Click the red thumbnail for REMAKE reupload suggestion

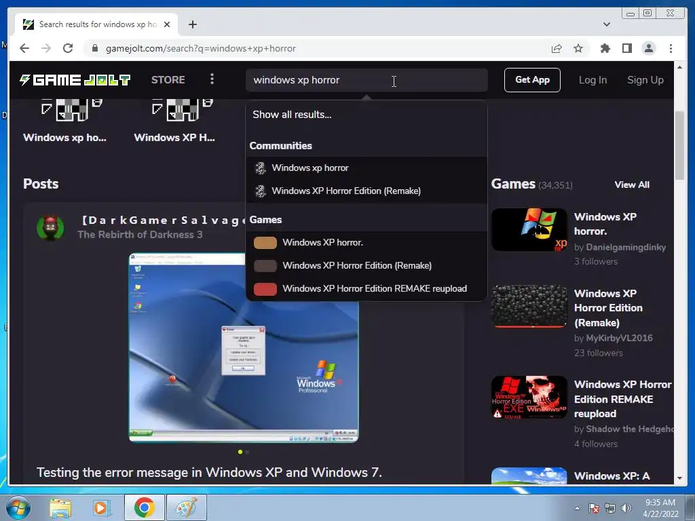click(265, 289)
